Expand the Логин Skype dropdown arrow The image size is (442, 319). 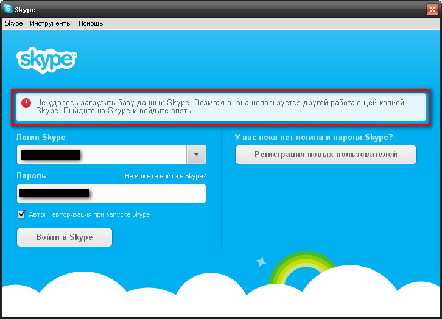tap(195, 155)
